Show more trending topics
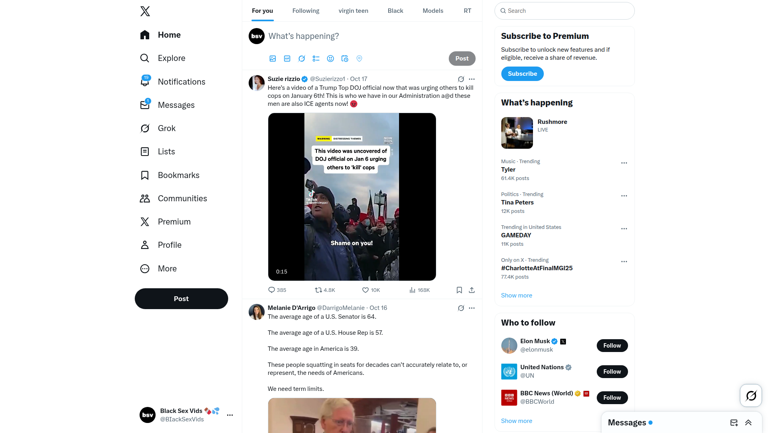This screenshot has width=770, height=433. point(517,295)
